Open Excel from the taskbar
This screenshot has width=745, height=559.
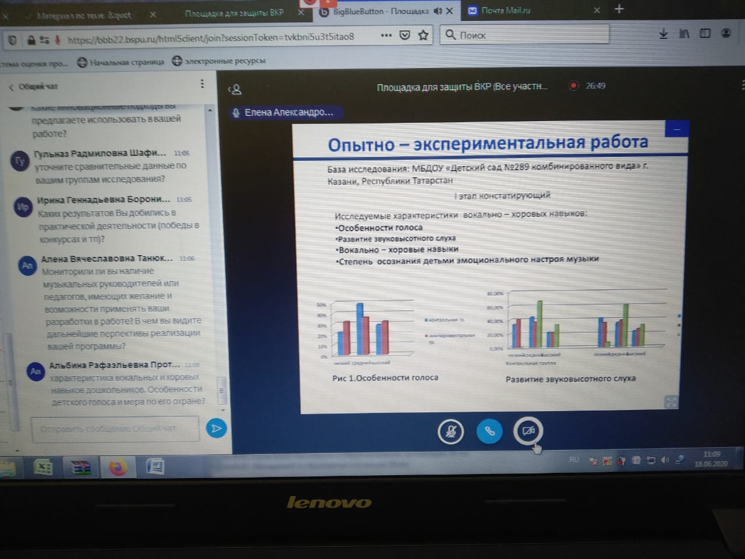43,467
